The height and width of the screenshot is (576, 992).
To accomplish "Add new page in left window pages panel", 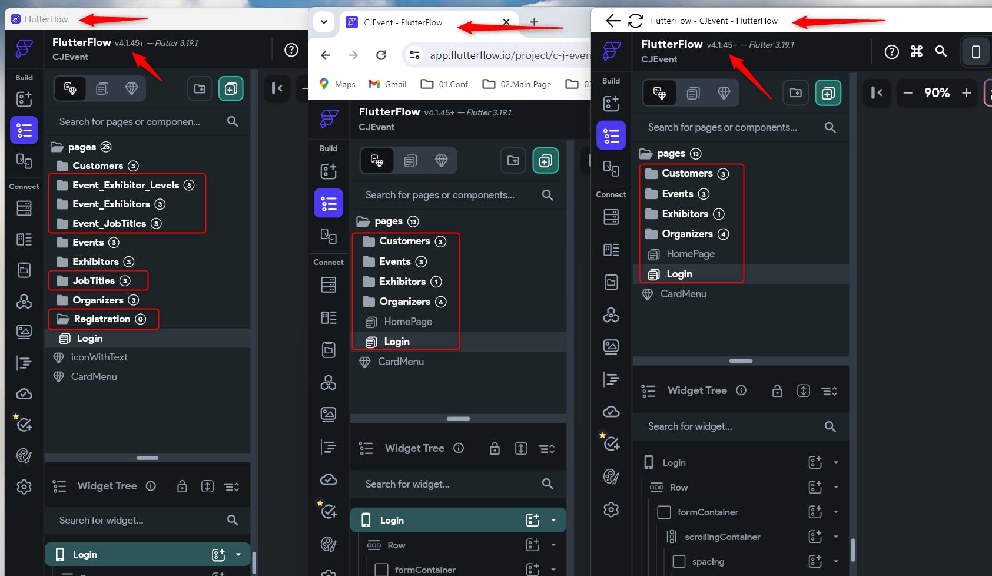I will coord(231,89).
